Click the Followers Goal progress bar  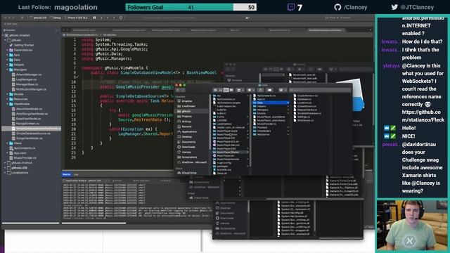click(191, 7)
